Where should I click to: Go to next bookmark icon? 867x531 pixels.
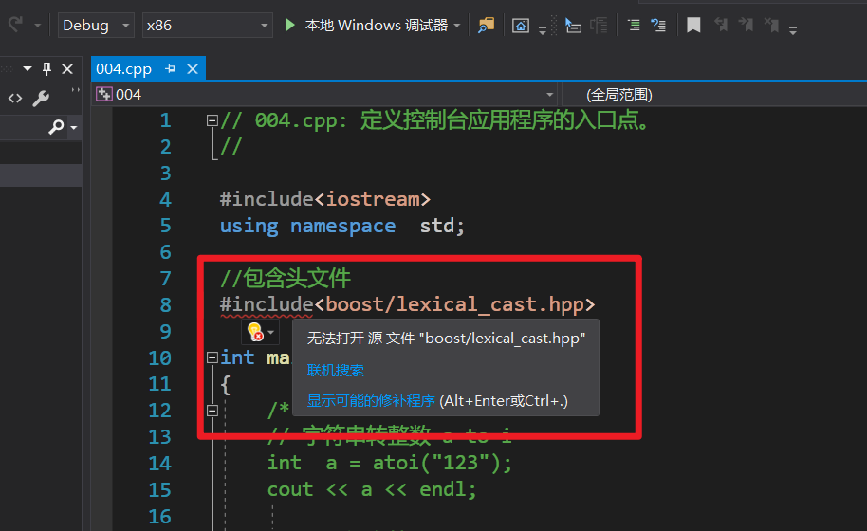[746, 25]
